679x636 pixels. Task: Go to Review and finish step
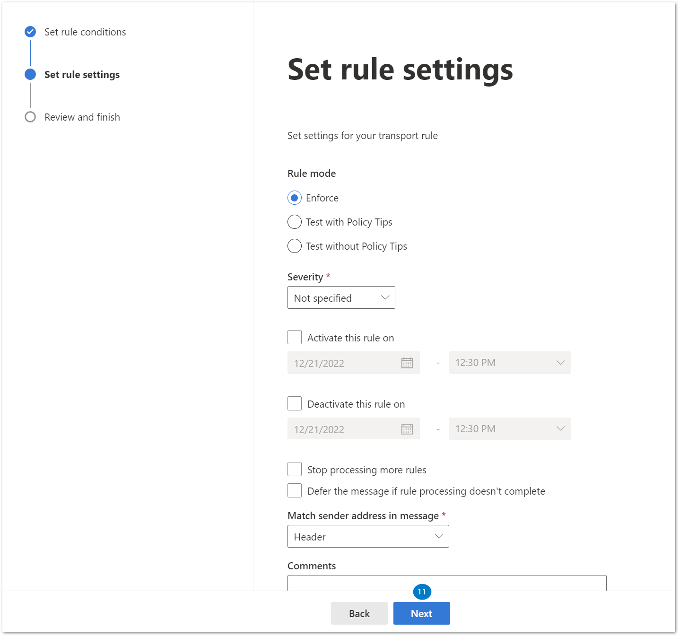82,117
